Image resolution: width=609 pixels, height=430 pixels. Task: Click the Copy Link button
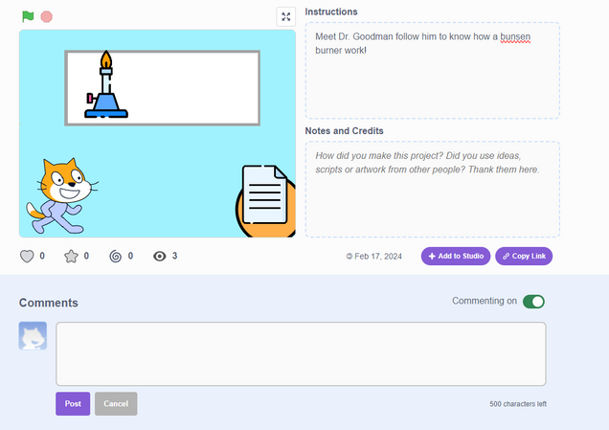pyautogui.click(x=524, y=257)
